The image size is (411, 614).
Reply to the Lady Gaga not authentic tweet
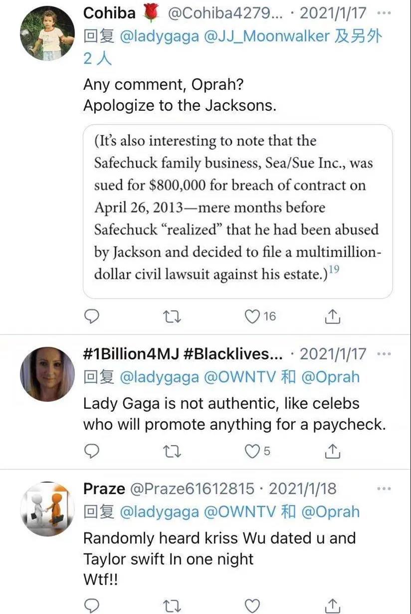pos(91,451)
